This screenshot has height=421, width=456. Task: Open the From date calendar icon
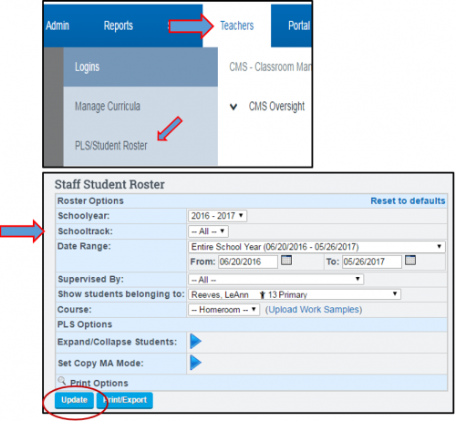(286, 260)
